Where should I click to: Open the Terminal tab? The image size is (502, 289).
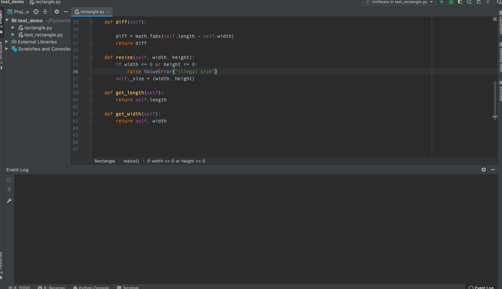coord(128,287)
